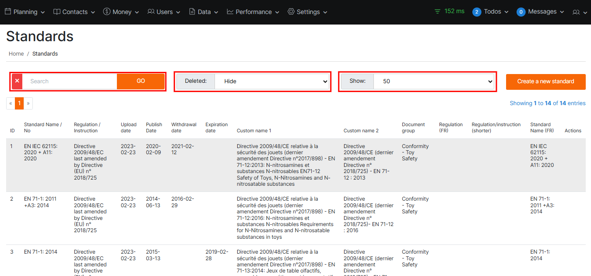The height and width of the screenshot is (276, 591).
Task: Click the orange GO search button
Action: coord(141,81)
